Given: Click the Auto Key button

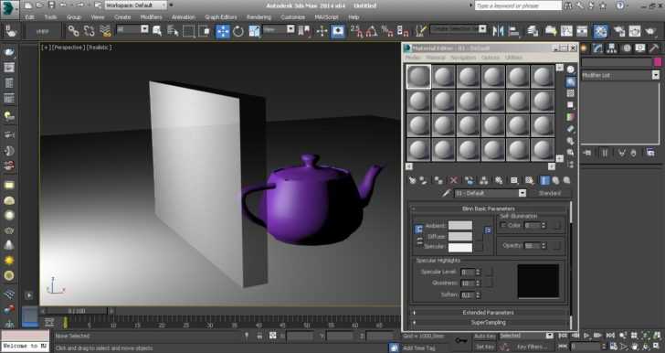Looking at the screenshot, I should 484,336.
